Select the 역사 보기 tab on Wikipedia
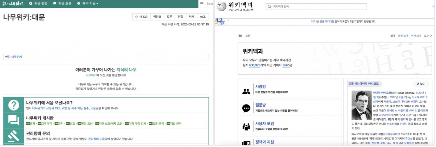436x147 pixels. point(416,36)
